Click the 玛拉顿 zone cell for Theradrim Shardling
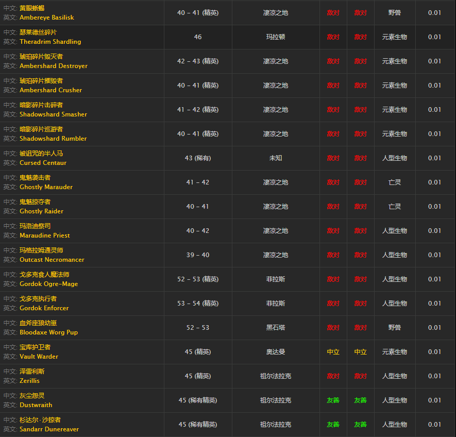Screen dimensions: 456x437 point(275,37)
